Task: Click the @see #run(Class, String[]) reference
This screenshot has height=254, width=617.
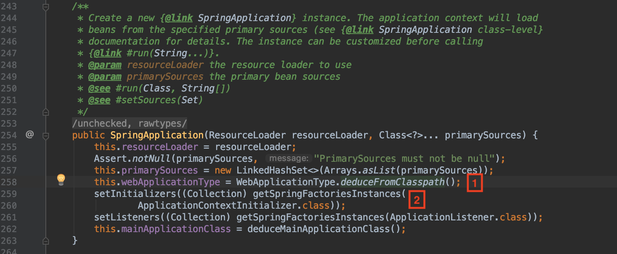Action: tap(159, 88)
